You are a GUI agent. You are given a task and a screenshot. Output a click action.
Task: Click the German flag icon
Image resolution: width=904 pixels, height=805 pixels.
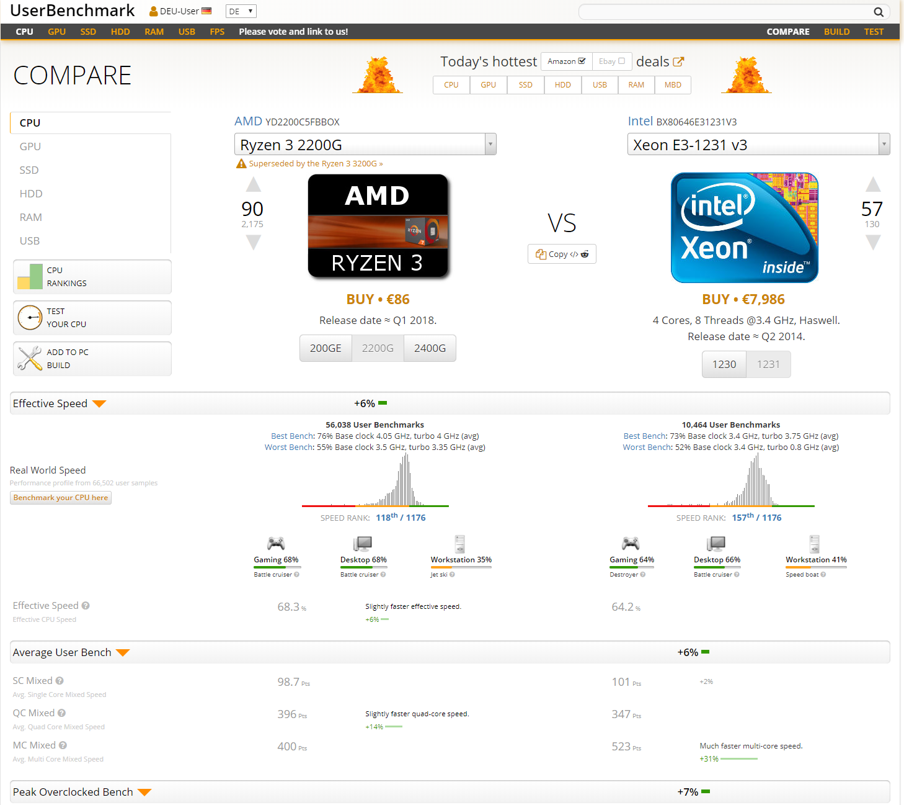[206, 11]
